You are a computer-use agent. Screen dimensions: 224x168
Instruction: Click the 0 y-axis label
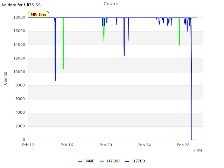pos(24,140)
